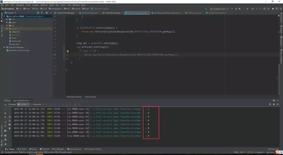Open Search Everywhere magnifier icon
Viewport: 283px width, 155px height.
point(281,9)
